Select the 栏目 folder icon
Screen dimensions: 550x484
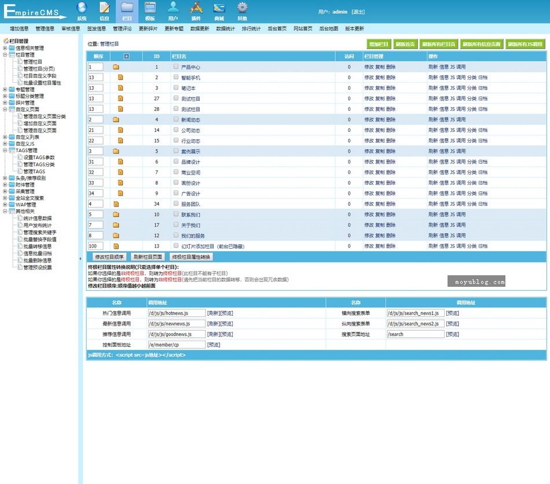tap(127, 8)
